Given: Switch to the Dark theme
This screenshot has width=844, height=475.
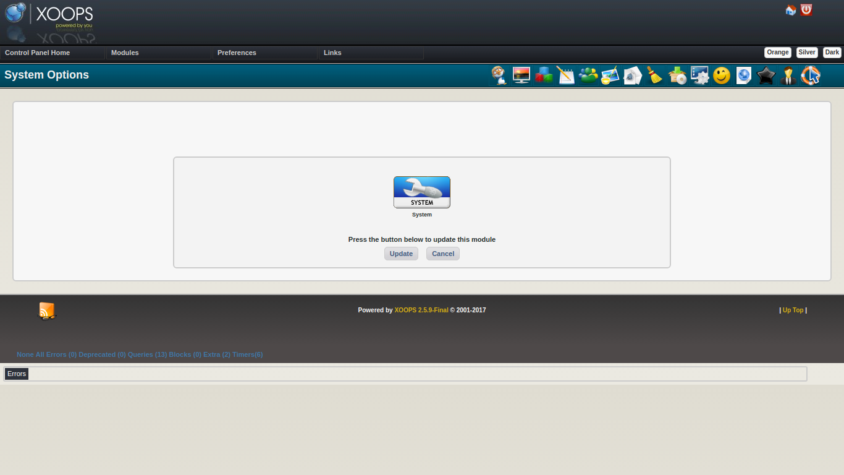Looking at the screenshot, I should coord(832,52).
